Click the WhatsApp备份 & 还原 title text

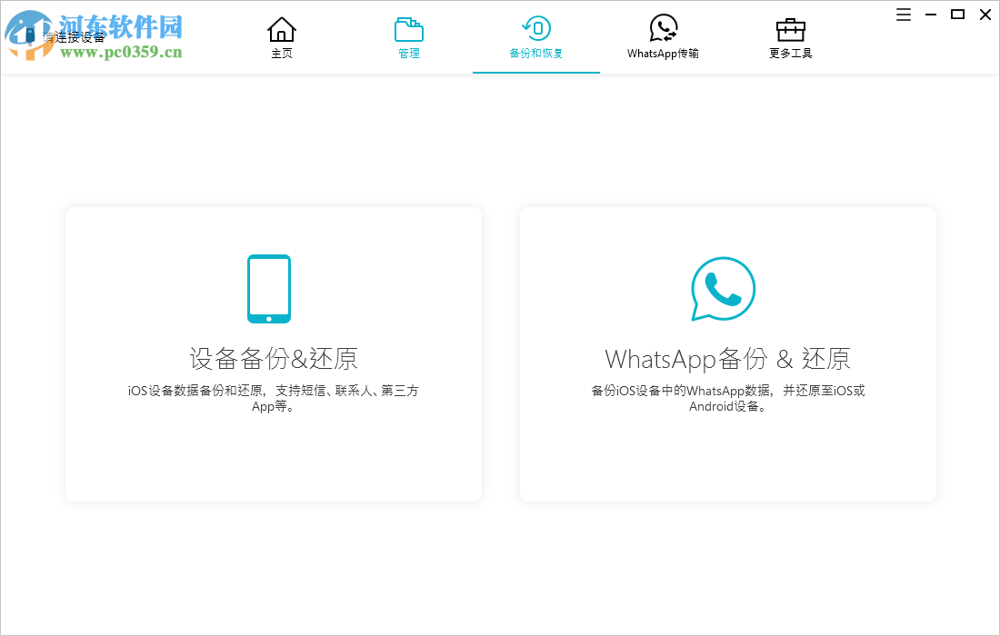727,359
